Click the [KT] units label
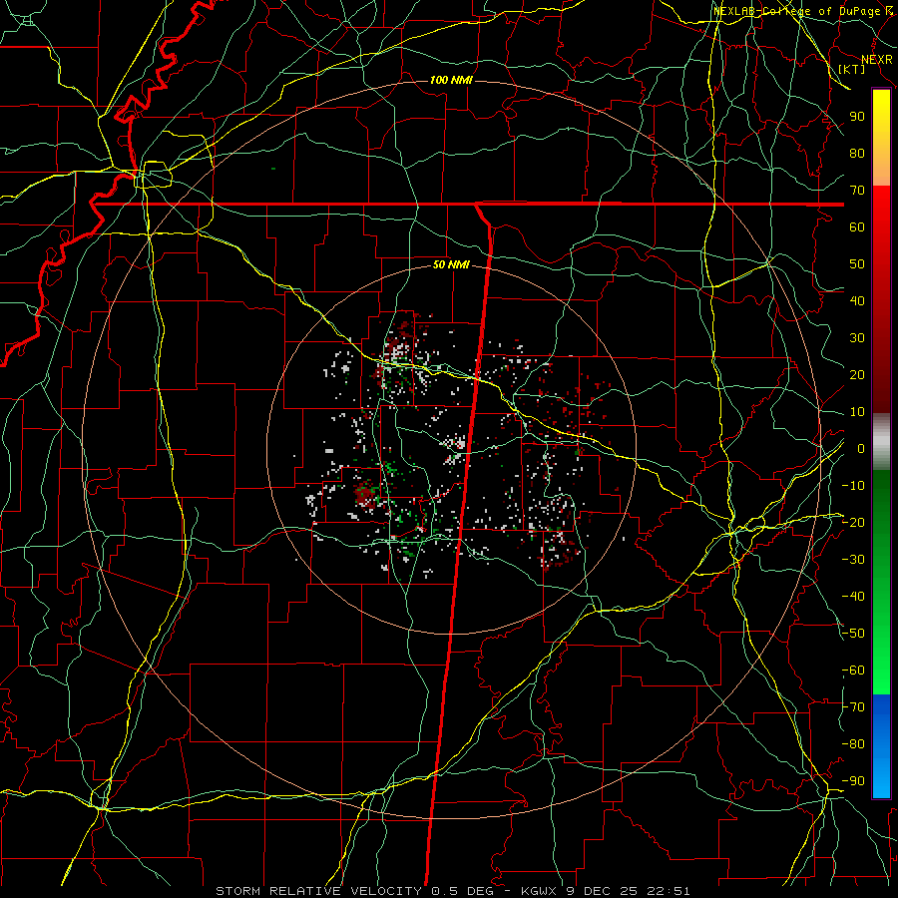Screen dimensions: 898x898 click(x=851, y=69)
